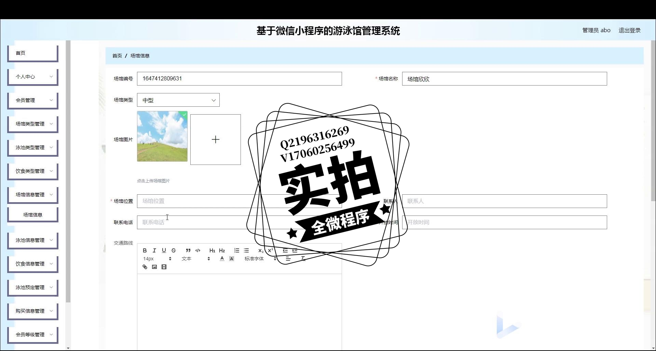Expand the 会员管理 sidebar menu
This screenshot has height=351, width=656.
coord(33,100)
